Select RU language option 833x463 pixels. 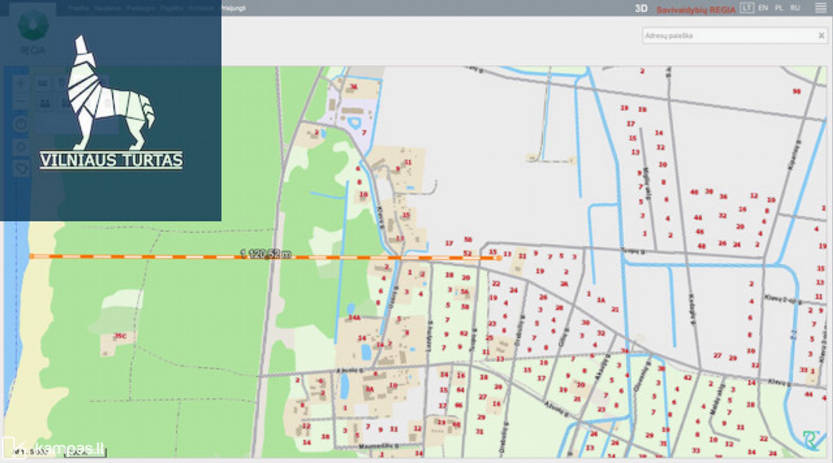[x=795, y=8]
